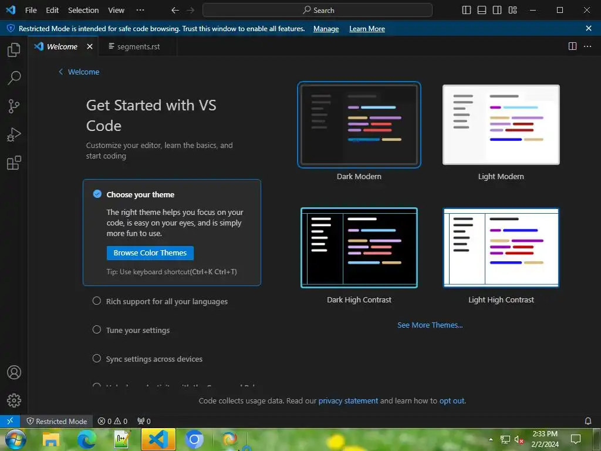Open the Manage gear icon
This screenshot has height=451, width=601.
14,400
